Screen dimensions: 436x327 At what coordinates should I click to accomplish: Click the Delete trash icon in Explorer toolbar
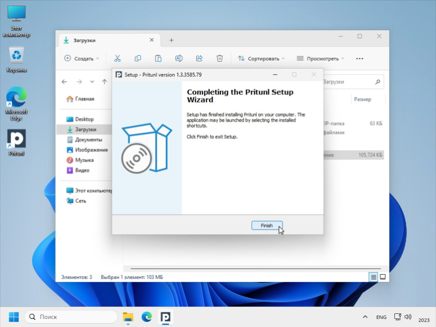point(219,58)
